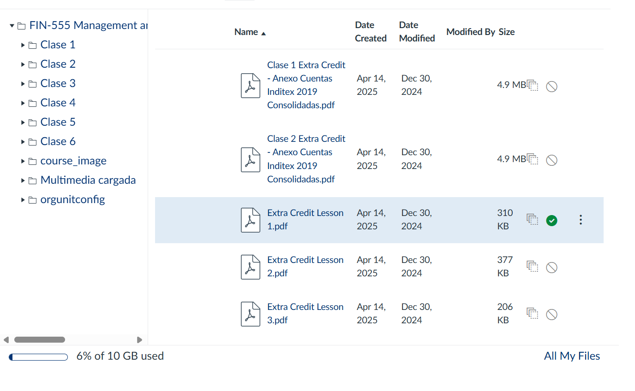Image resolution: width=635 pixels, height=391 pixels.
Task: Click usage rights icon for Extra Credit Lesson 2.pdf
Action: click(x=533, y=267)
